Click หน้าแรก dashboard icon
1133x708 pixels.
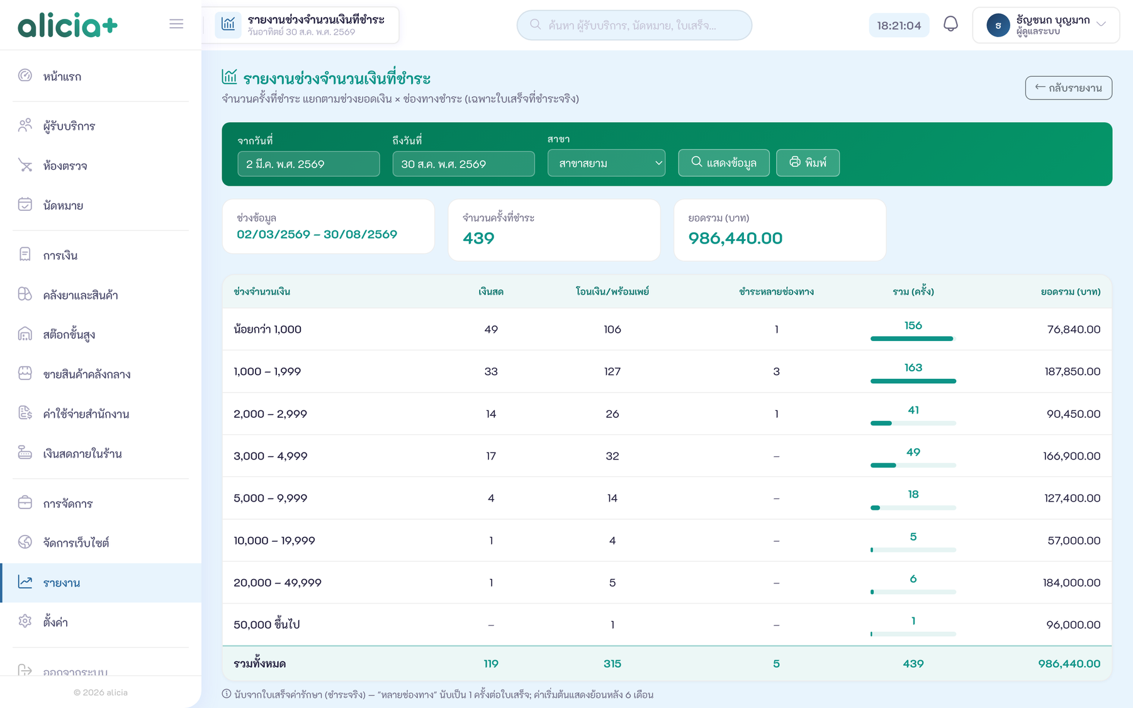tap(25, 76)
